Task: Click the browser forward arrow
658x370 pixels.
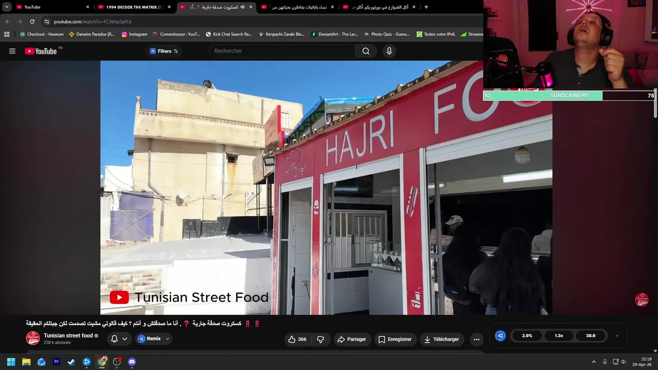Action: [20, 22]
